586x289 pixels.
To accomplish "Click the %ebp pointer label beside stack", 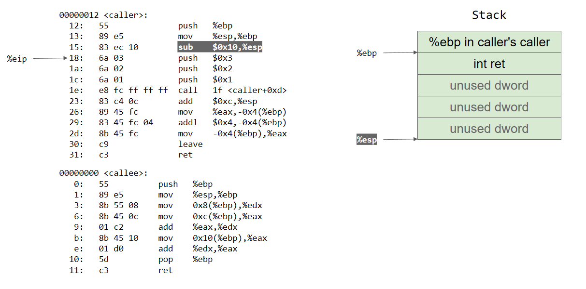I will tap(367, 53).
